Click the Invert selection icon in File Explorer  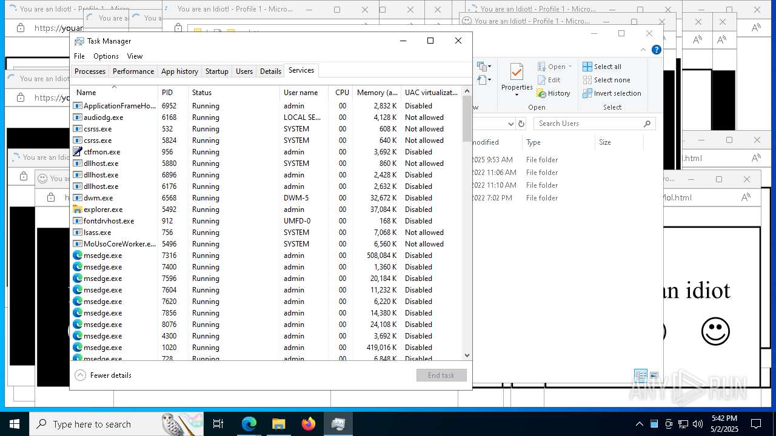tap(587, 93)
